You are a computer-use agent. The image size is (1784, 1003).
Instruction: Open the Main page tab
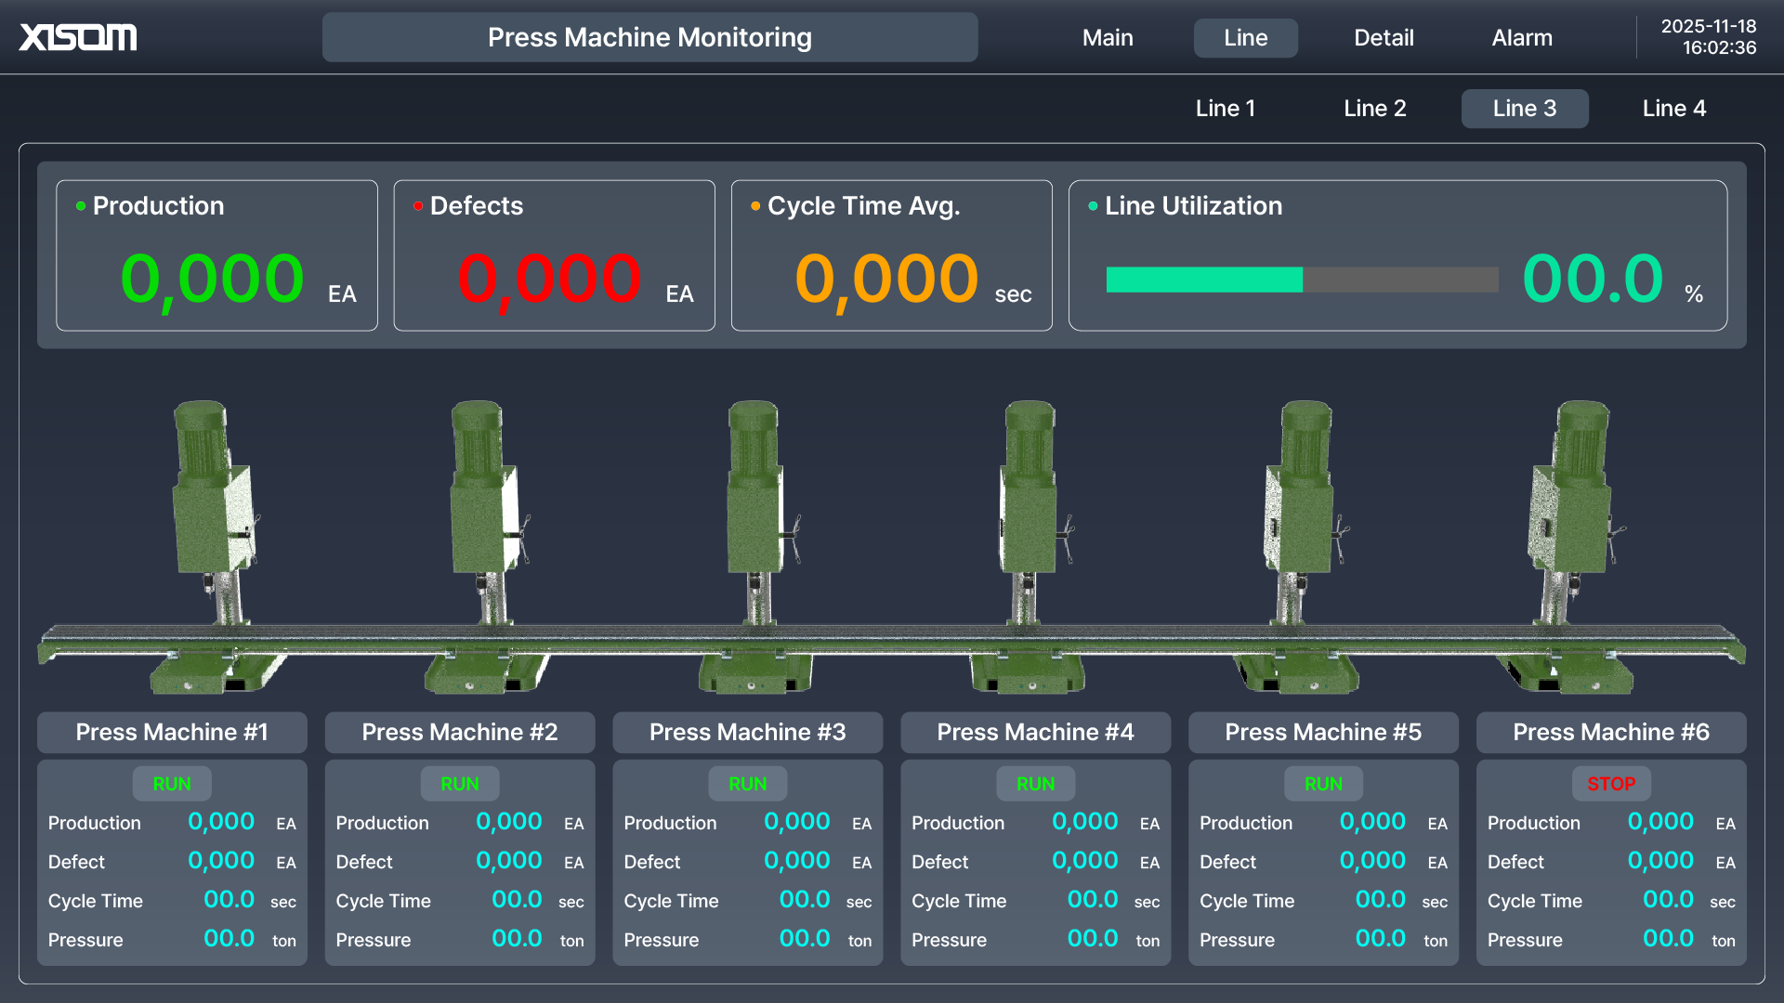(1108, 38)
